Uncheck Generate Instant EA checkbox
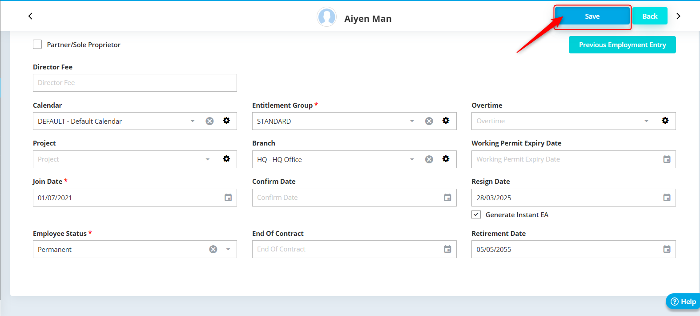The height and width of the screenshot is (316, 700). [x=476, y=215]
